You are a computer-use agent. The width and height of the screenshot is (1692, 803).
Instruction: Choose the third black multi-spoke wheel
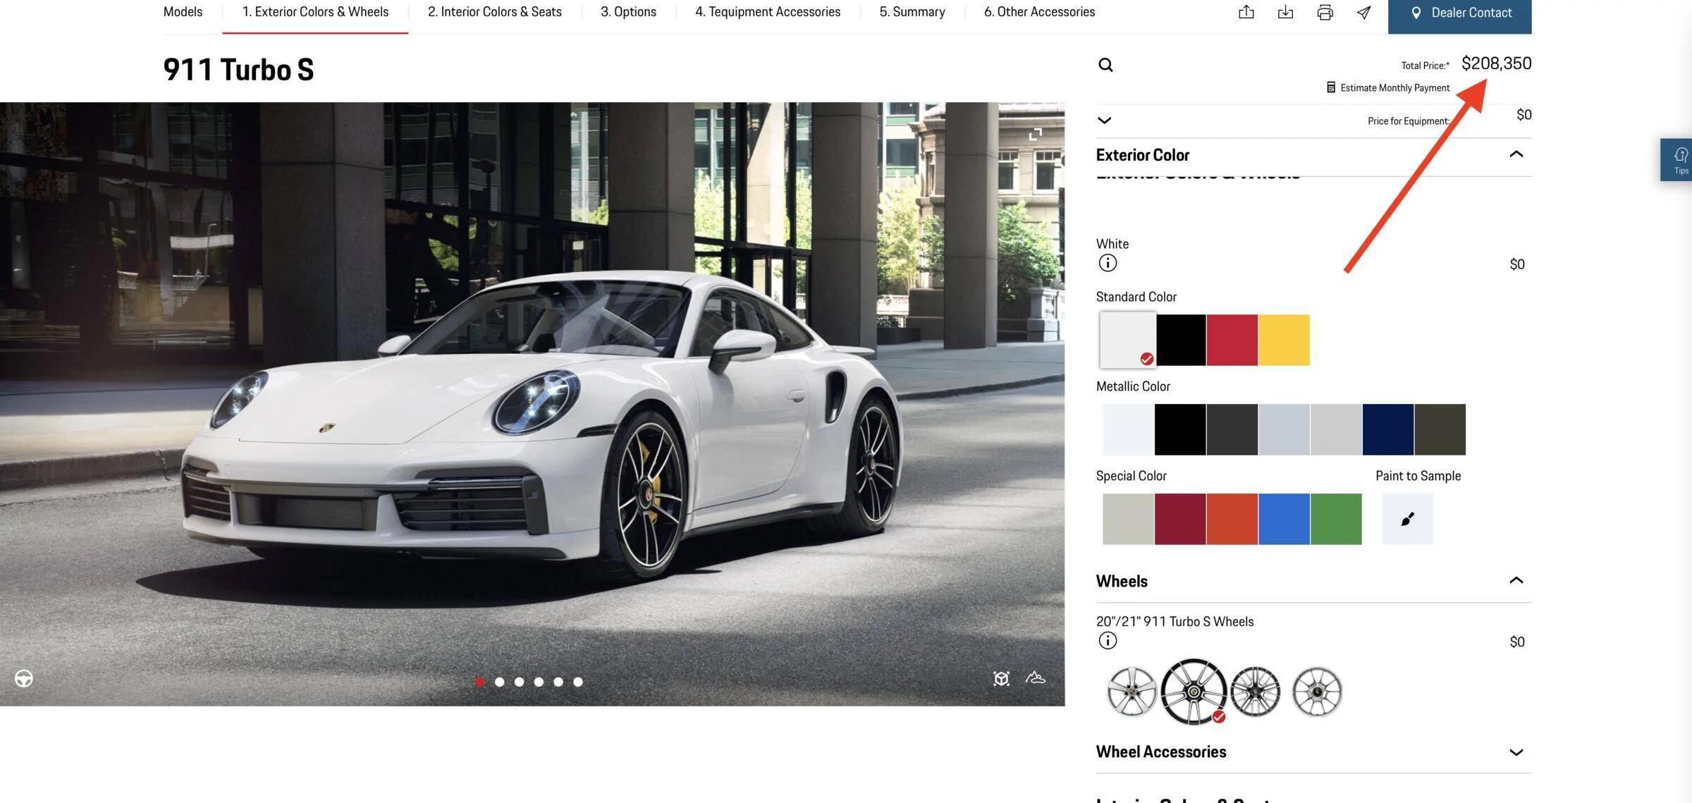click(x=1255, y=692)
